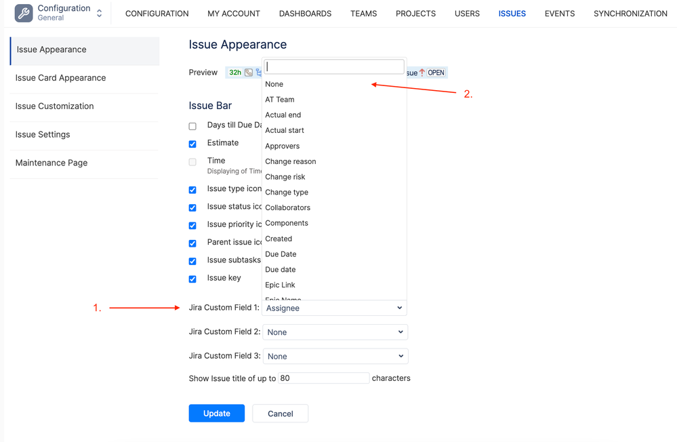
Task: Click the red priority arrow in Preview
Action: point(422,73)
